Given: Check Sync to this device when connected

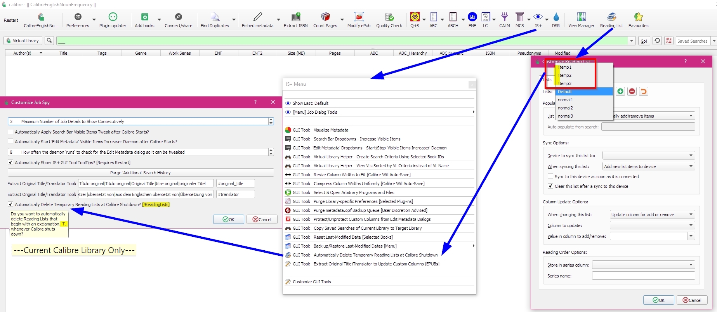Looking at the screenshot, I should pos(550,177).
